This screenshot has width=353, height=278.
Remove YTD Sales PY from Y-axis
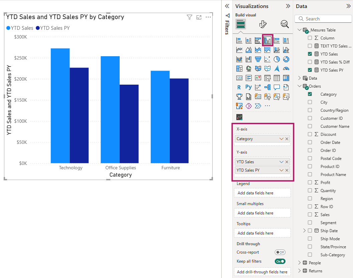tap(287, 170)
